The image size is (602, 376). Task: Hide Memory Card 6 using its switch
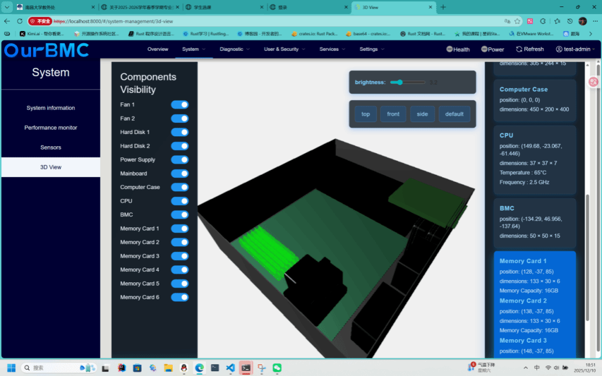click(x=180, y=297)
